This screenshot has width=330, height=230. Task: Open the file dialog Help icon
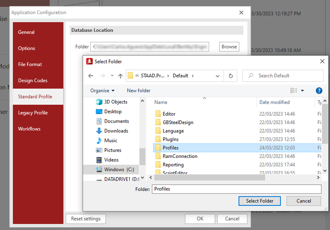point(319,91)
